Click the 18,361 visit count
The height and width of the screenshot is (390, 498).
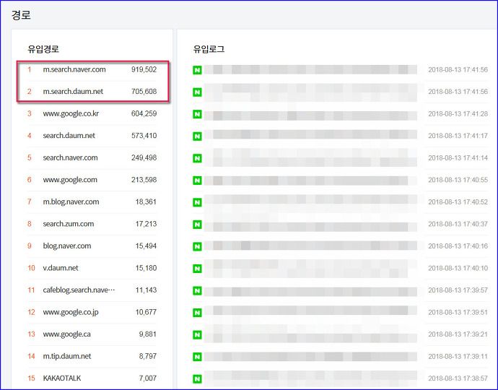[146, 201]
